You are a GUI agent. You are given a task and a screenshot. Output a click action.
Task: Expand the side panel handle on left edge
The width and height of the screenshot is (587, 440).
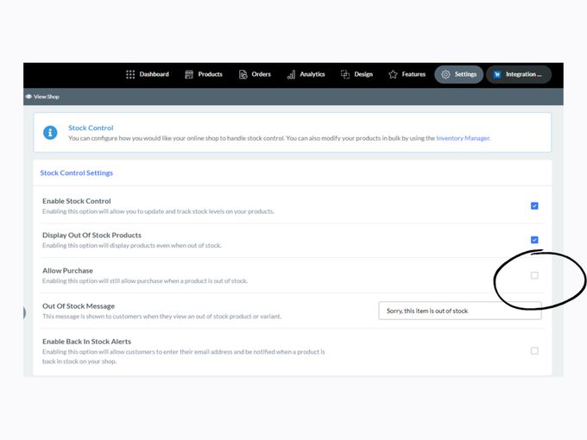pos(24,311)
